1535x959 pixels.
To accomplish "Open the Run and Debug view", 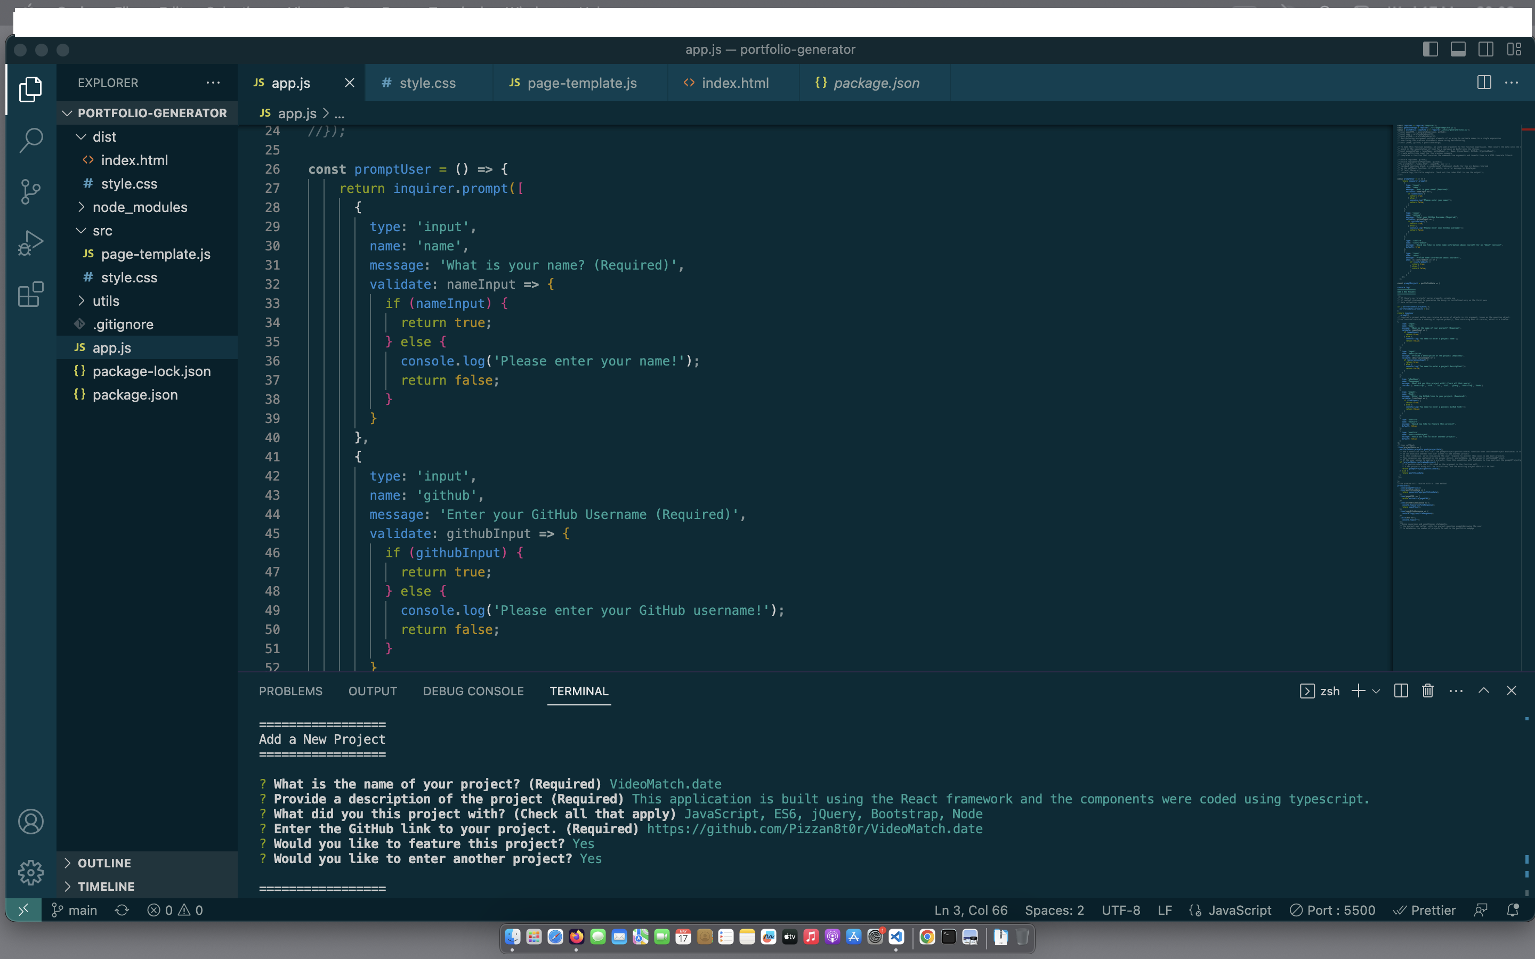I will pyautogui.click(x=30, y=242).
